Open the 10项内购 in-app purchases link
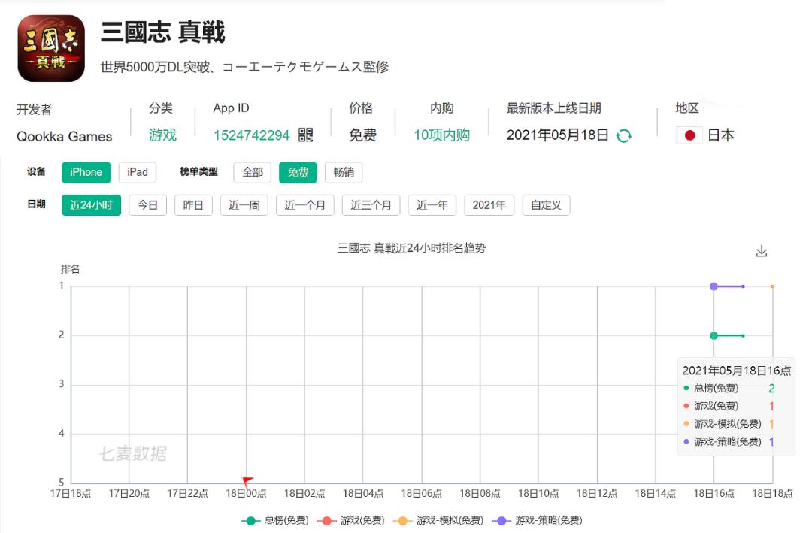The width and height of the screenshot is (812, 533). tap(442, 135)
